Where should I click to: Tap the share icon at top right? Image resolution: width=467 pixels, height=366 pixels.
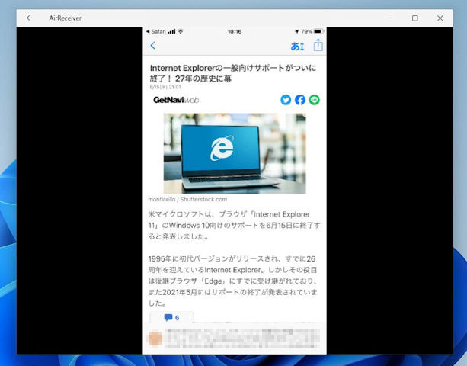click(x=318, y=45)
